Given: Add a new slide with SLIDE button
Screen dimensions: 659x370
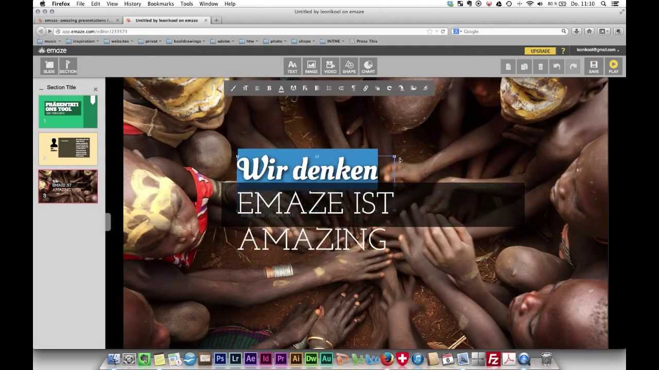Looking at the screenshot, I should click(x=49, y=66).
